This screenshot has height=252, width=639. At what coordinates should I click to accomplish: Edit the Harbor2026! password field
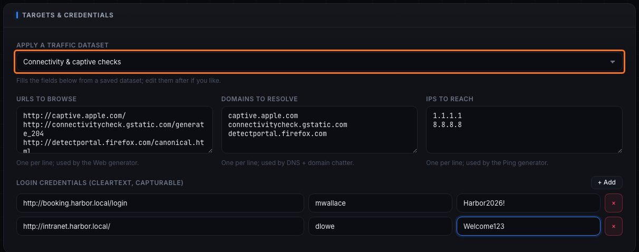pyautogui.click(x=528, y=203)
